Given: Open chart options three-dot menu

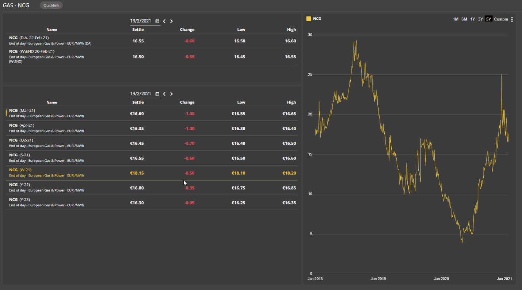Looking at the screenshot, I should 512,19.
